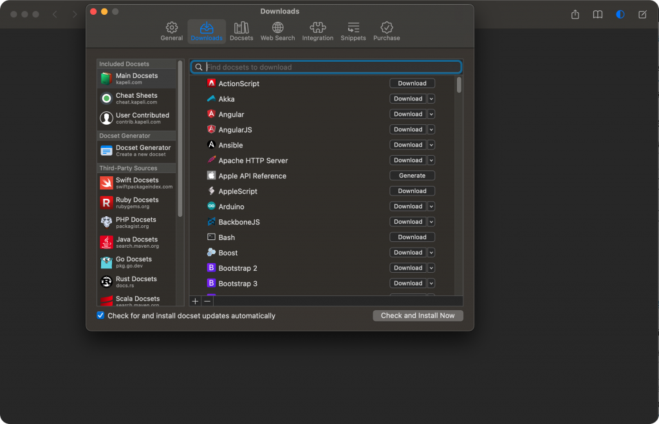Click Check and Install Now
659x424 pixels.
[418, 315]
